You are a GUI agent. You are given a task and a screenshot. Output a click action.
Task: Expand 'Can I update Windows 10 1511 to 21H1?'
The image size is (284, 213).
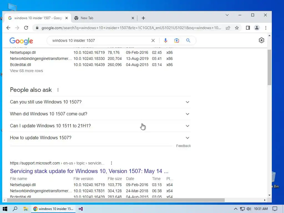point(100,126)
